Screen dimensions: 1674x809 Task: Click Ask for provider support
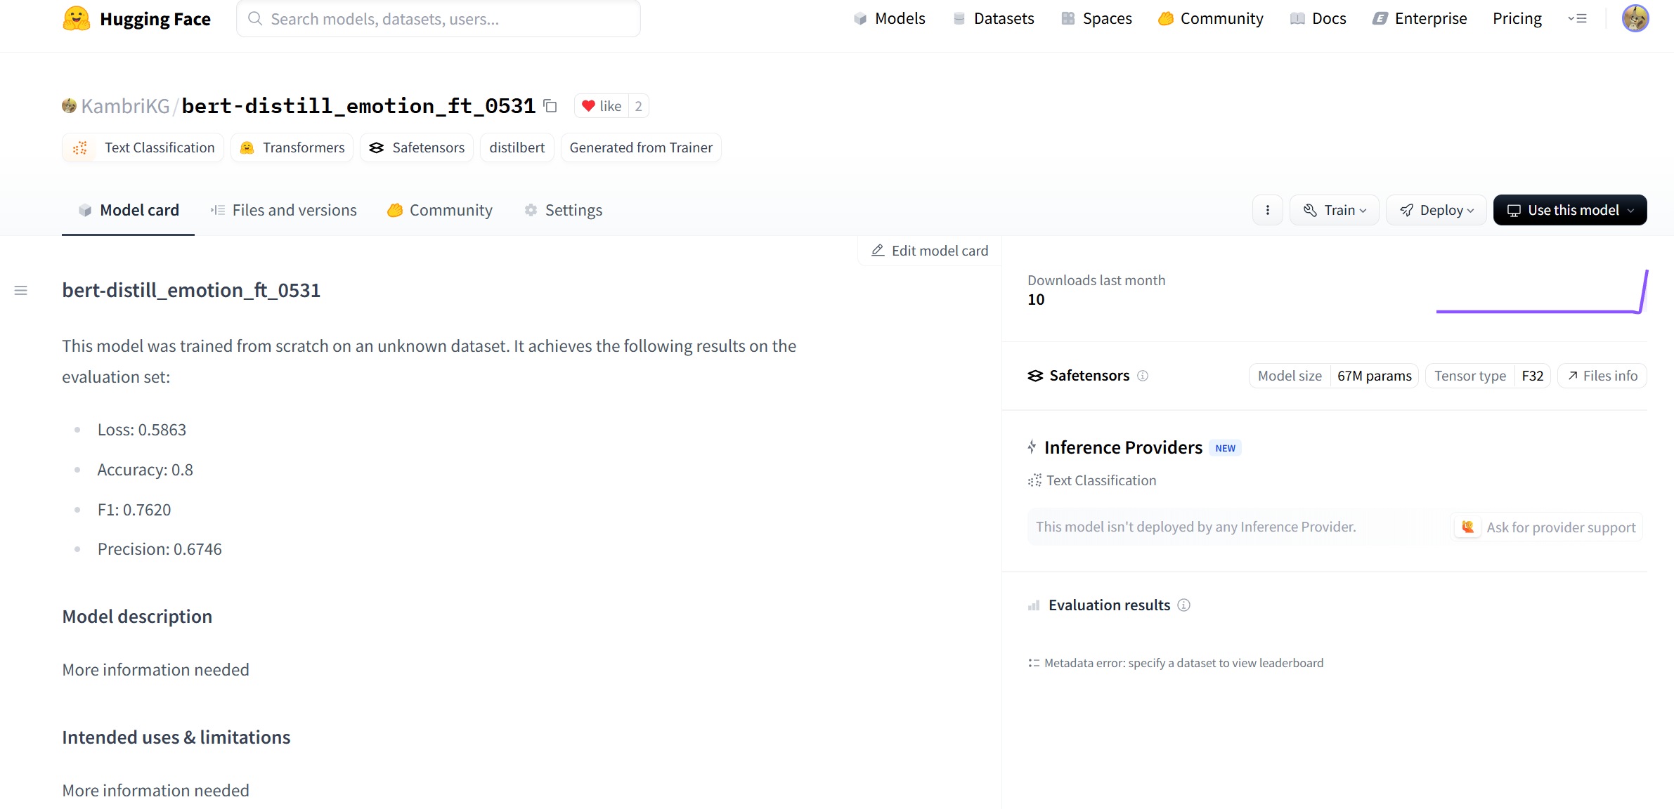[x=1548, y=527]
